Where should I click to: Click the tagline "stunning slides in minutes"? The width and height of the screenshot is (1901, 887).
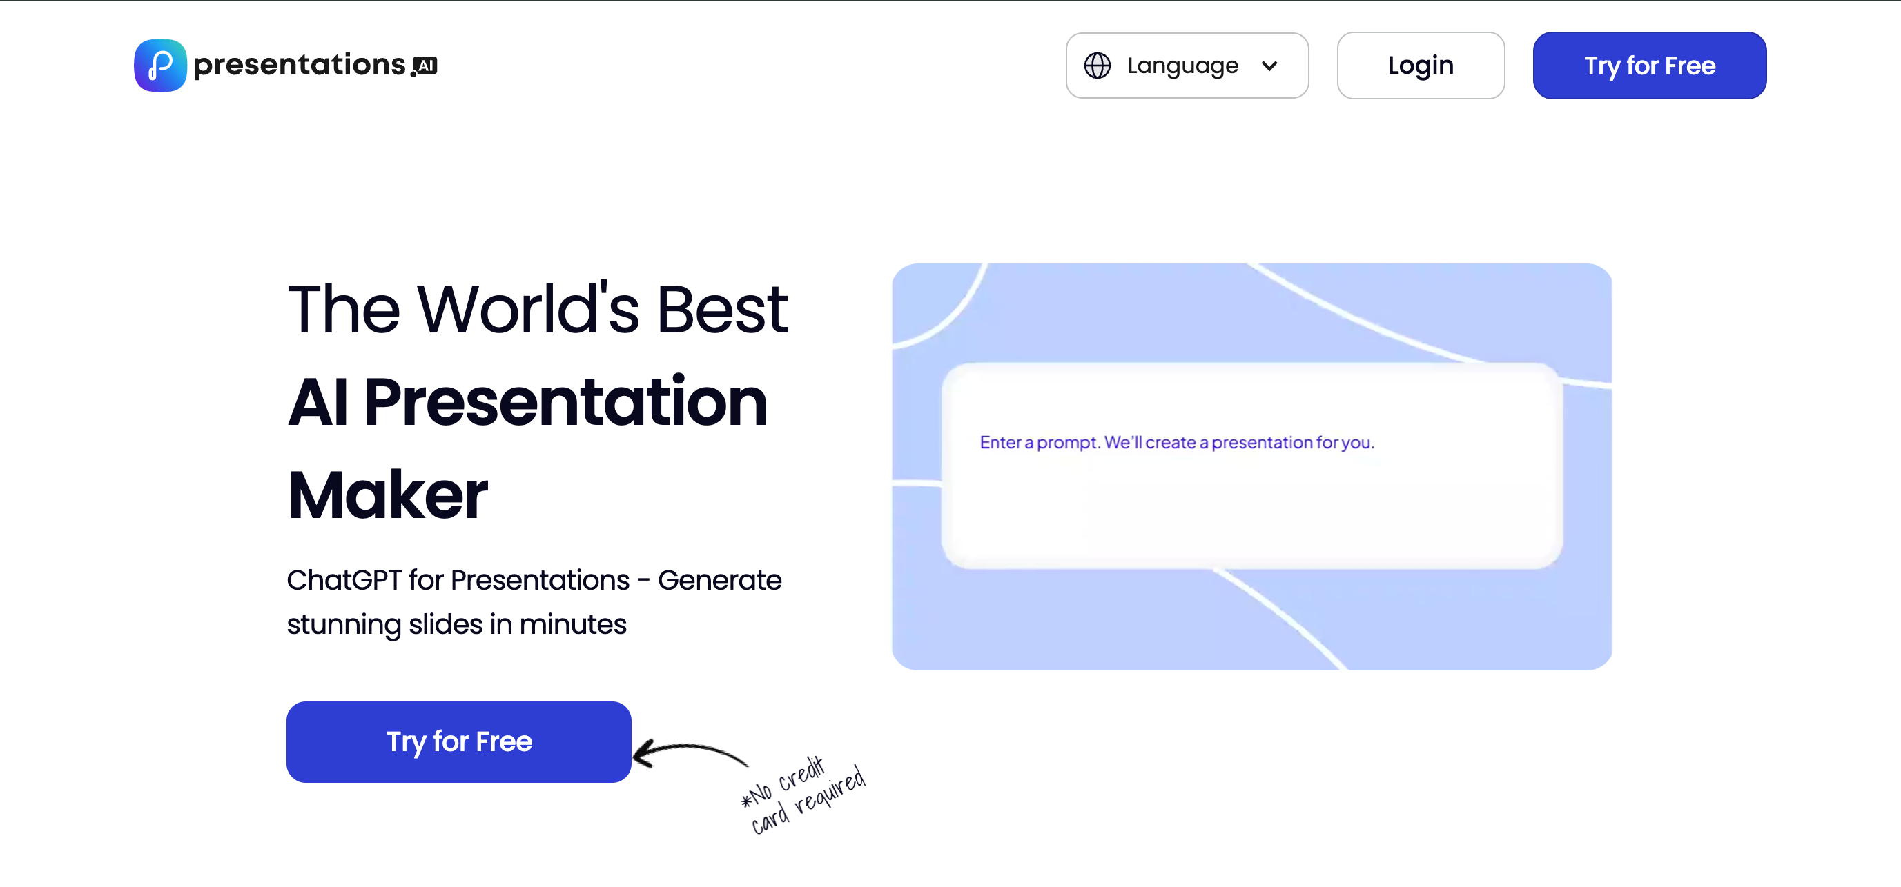456,624
